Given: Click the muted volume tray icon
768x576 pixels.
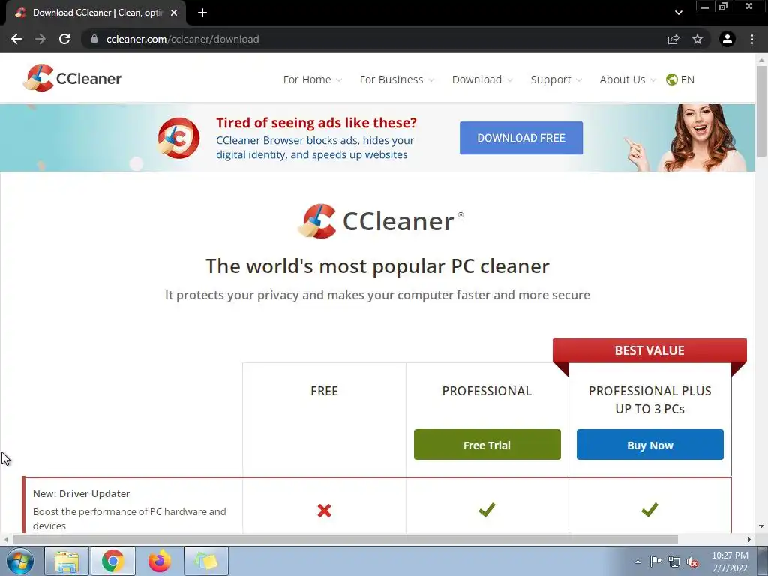Looking at the screenshot, I should 692,562.
